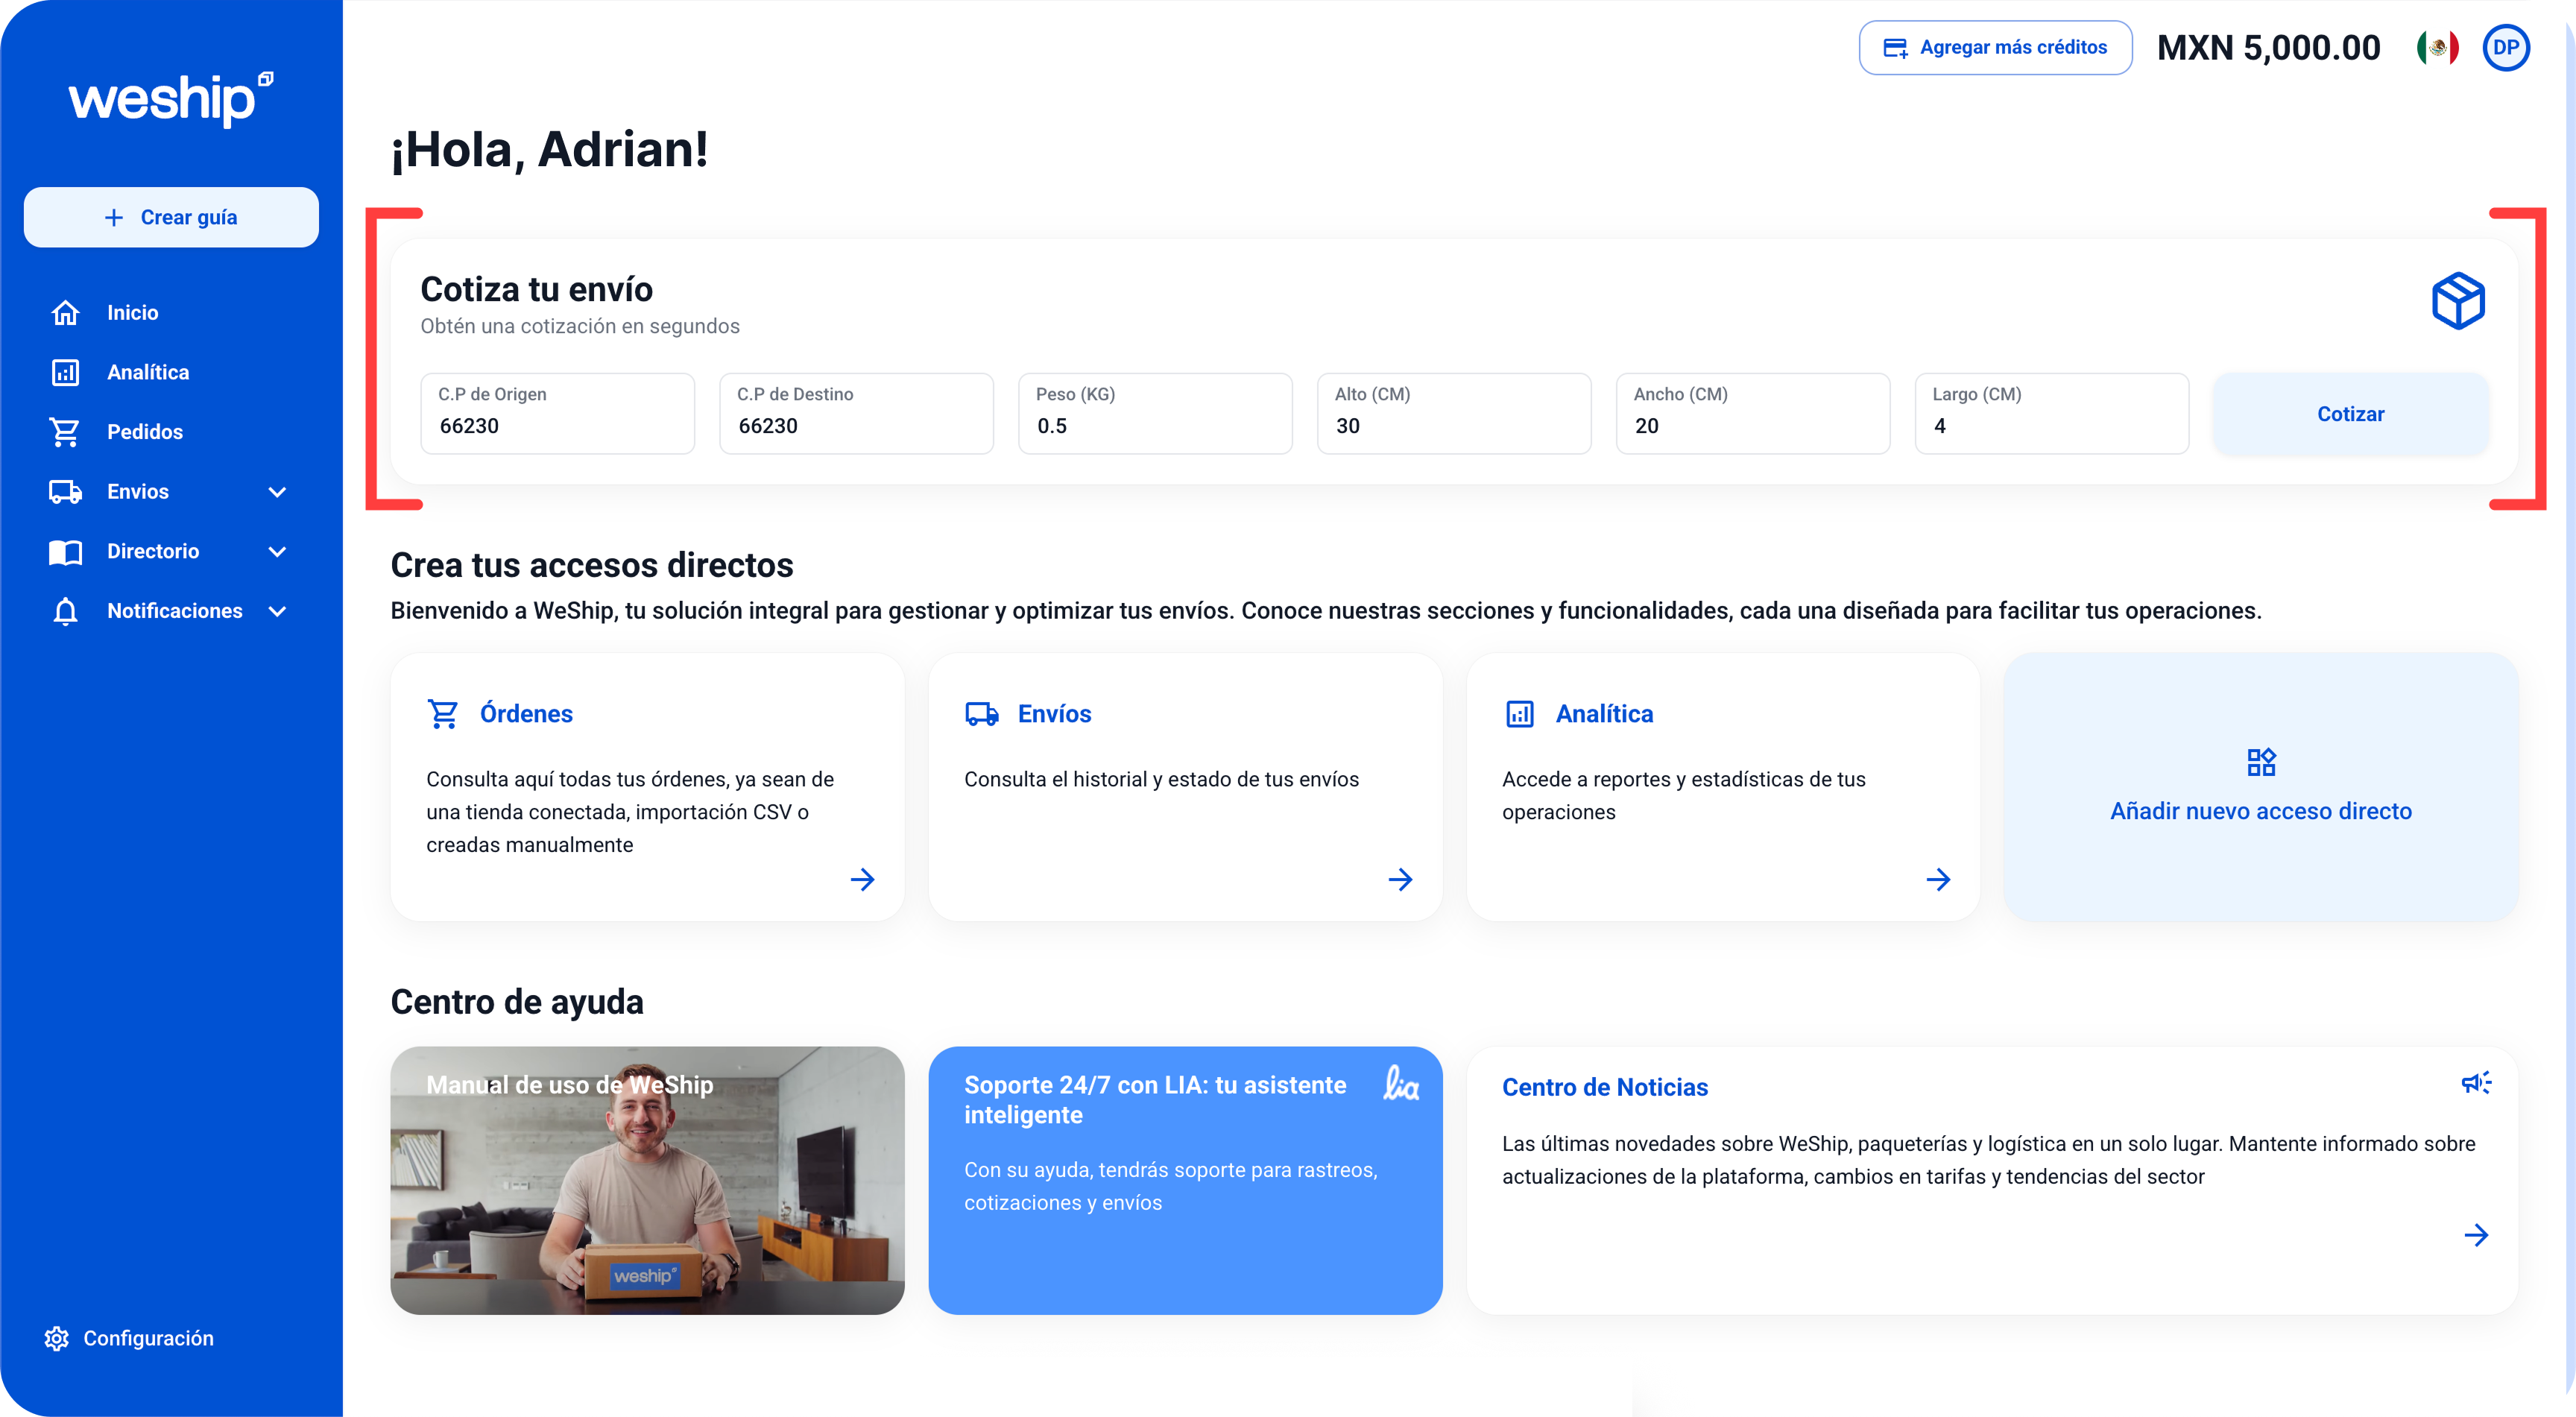
Task: Go to Inicio in the sidebar
Action: click(132, 313)
